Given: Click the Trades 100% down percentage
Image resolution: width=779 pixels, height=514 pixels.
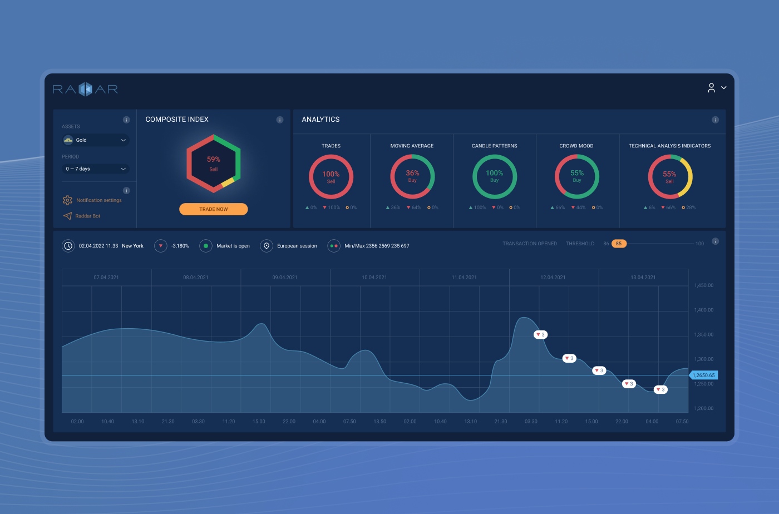Looking at the screenshot, I should (x=331, y=207).
